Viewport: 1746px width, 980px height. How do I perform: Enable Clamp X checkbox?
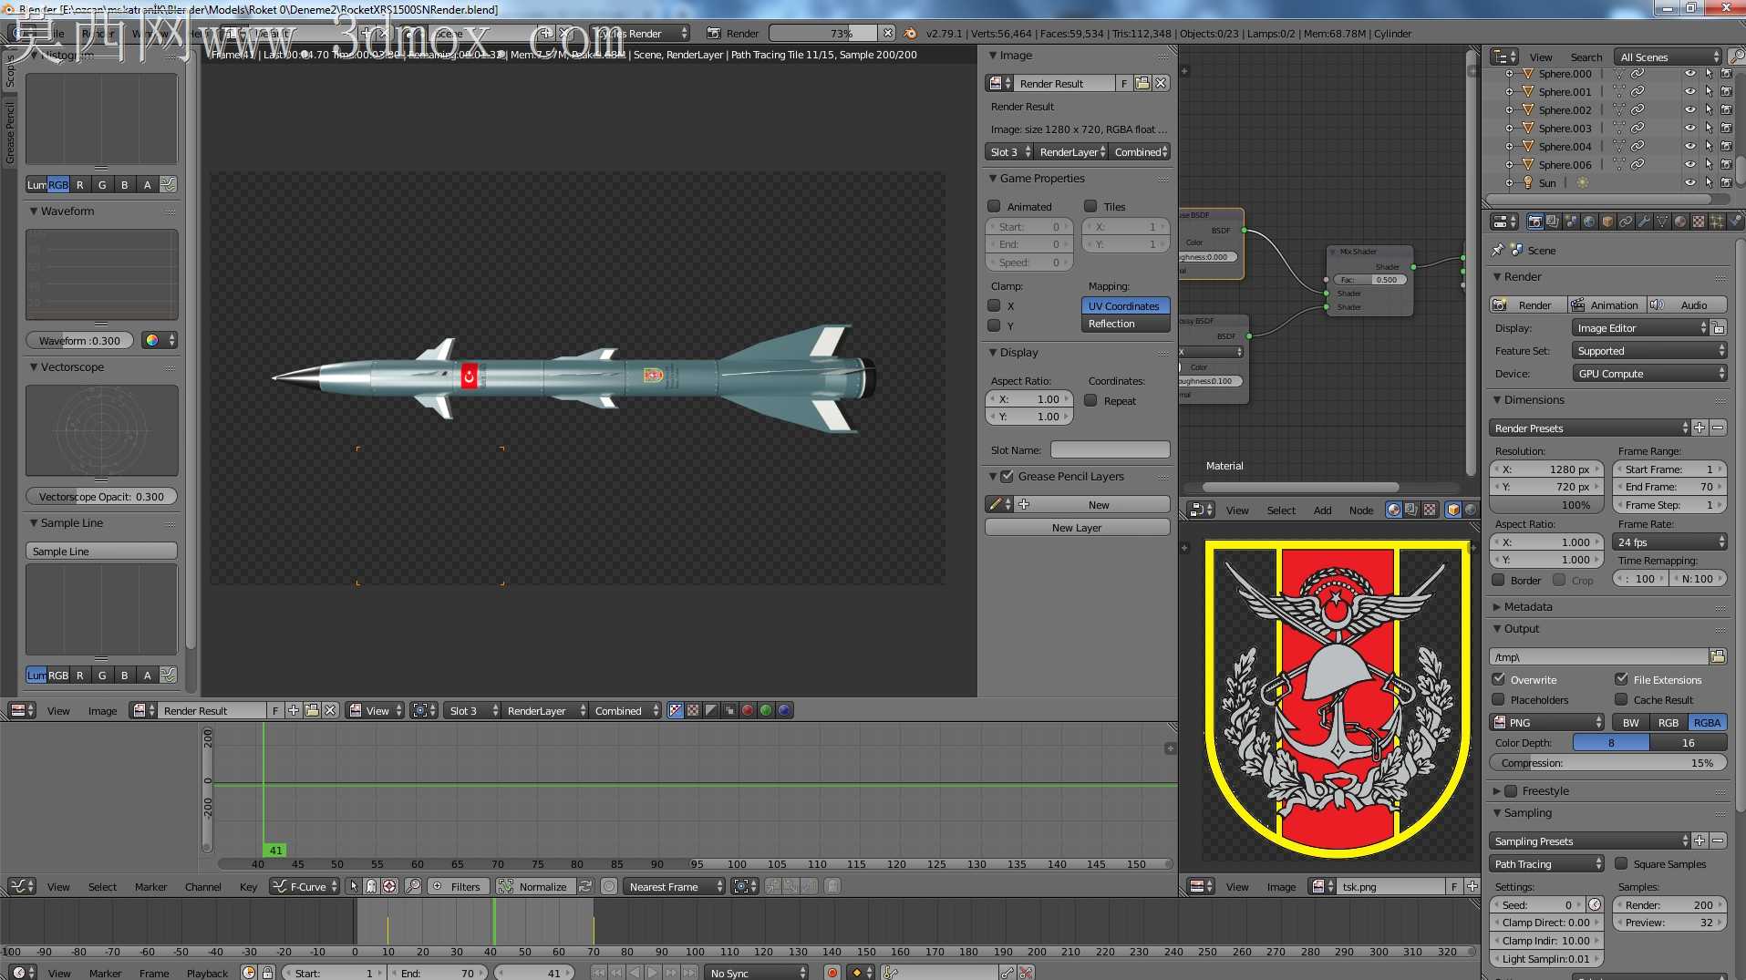click(x=995, y=305)
